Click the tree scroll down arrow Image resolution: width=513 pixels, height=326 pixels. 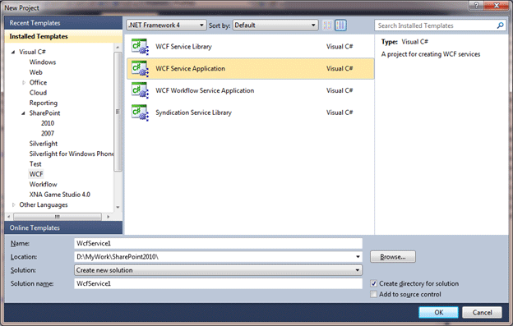(x=118, y=207)
